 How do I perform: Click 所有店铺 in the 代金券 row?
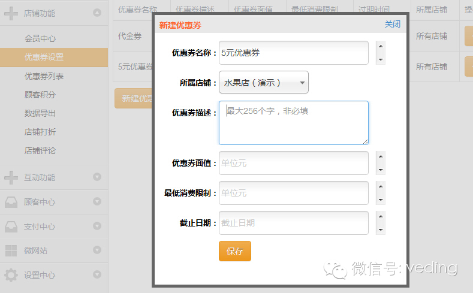432,36
